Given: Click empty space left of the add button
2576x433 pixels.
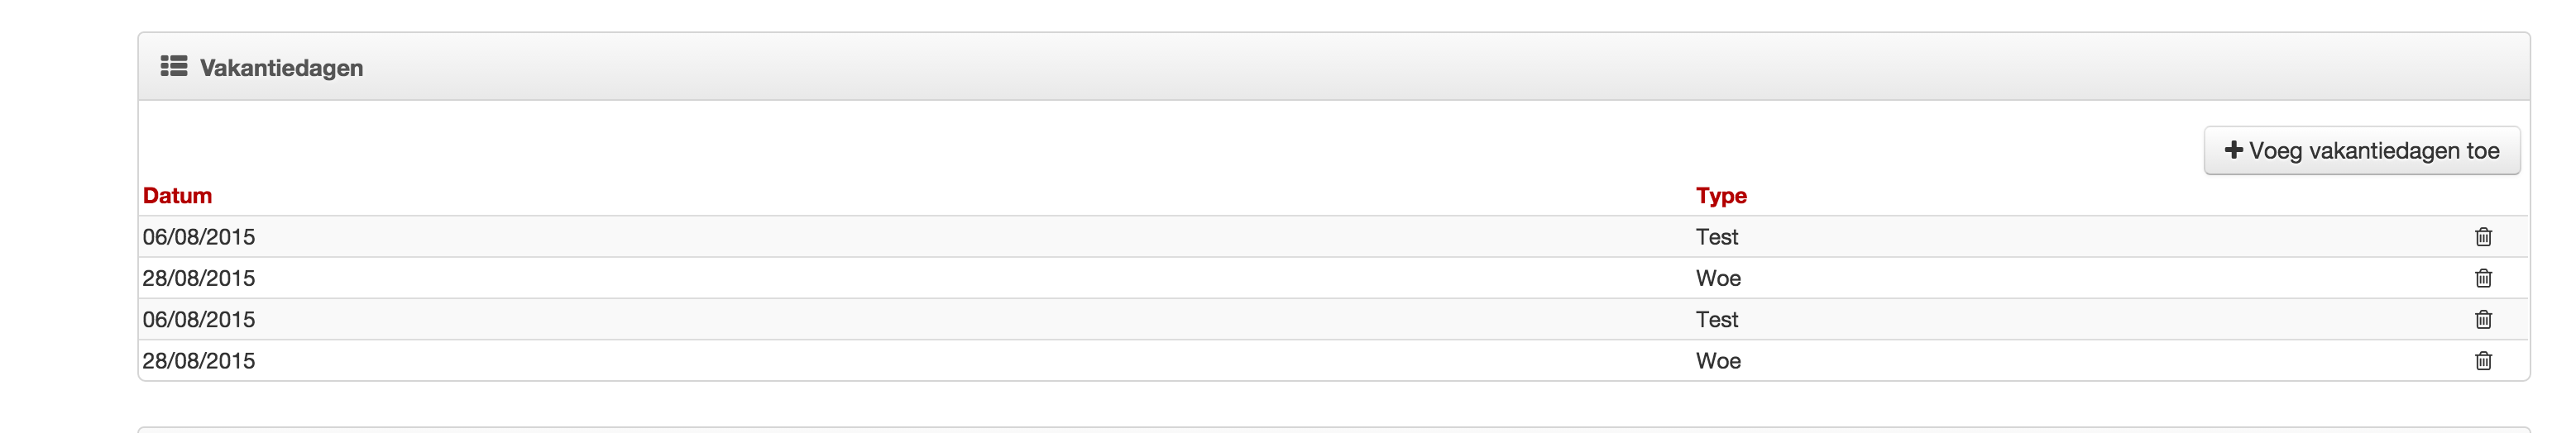Looking at the screenshot, I should [x=1200, y=150].
